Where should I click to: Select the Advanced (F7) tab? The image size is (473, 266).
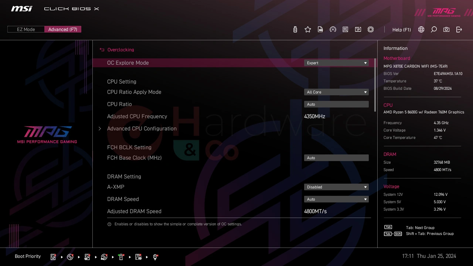63,29
